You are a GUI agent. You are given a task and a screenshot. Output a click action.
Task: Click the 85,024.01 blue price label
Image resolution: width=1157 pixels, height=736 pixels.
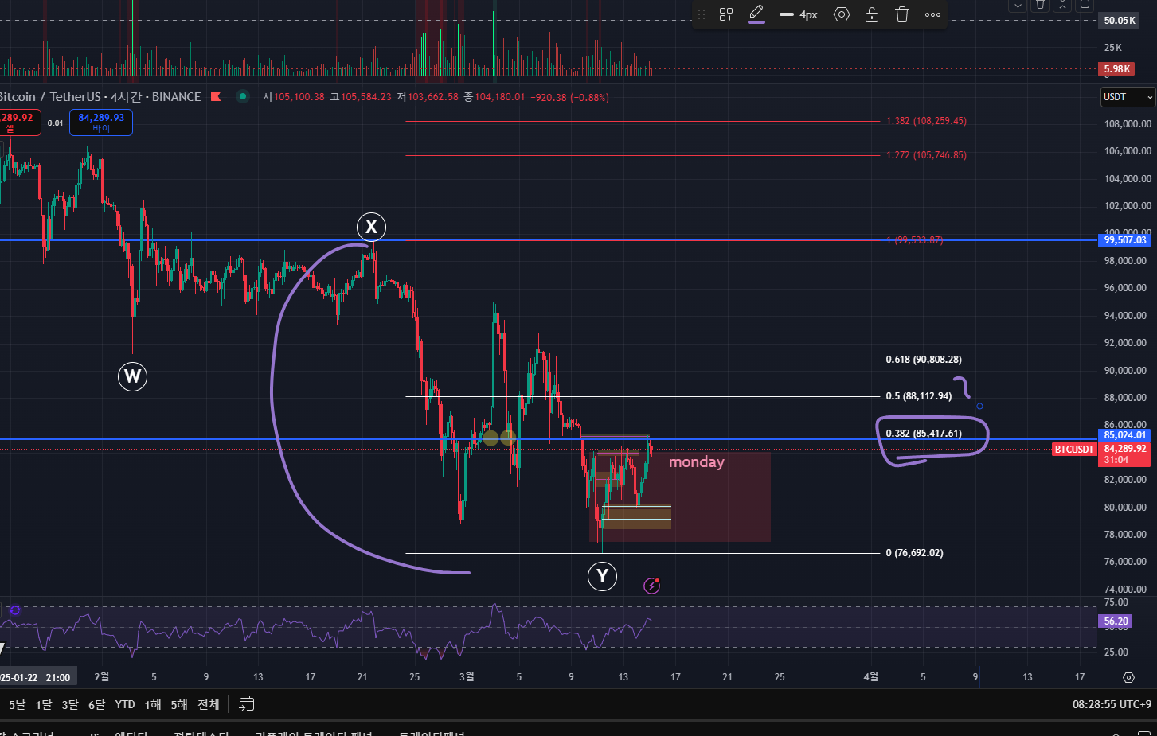pos(1125,435)
